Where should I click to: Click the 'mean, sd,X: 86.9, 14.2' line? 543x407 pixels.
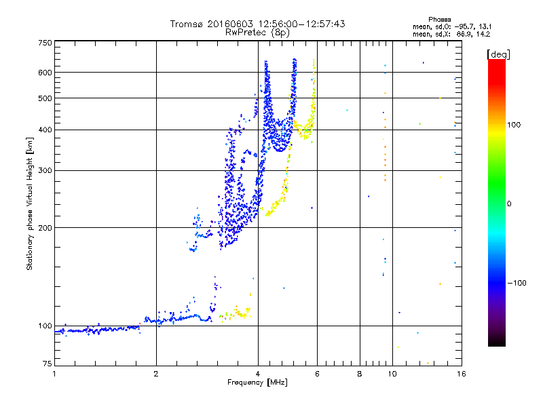point(451,34)
